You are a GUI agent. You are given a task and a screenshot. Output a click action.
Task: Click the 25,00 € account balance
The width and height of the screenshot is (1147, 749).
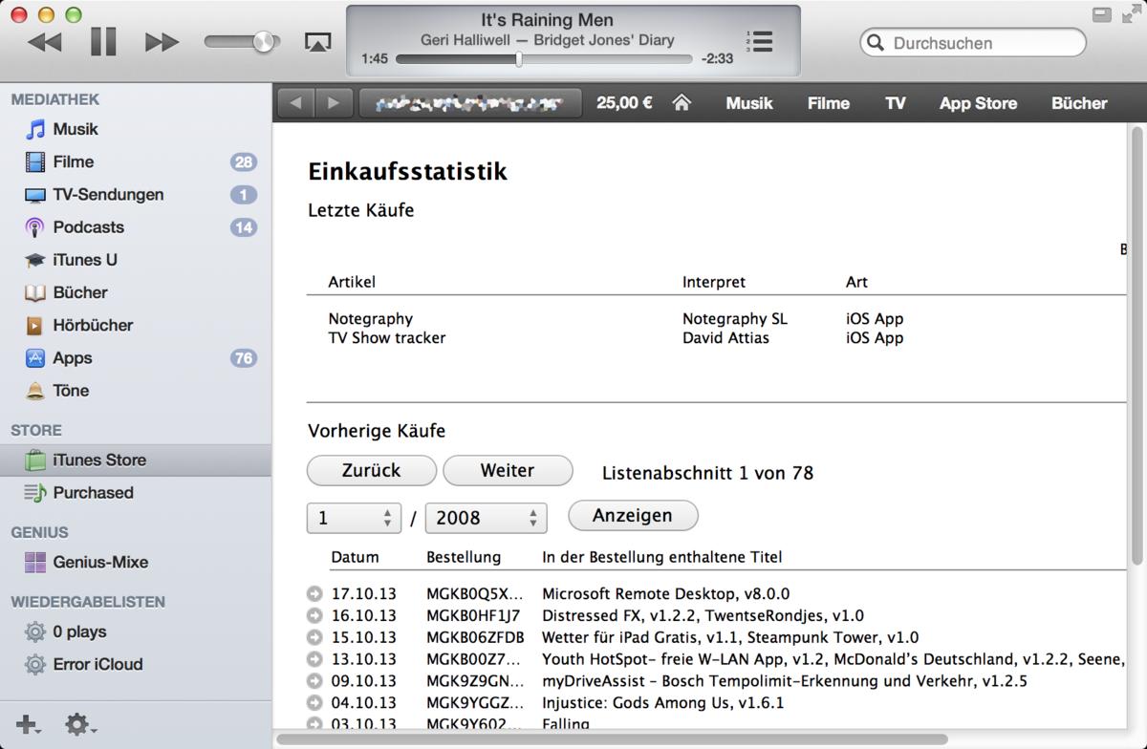[624, 103]
